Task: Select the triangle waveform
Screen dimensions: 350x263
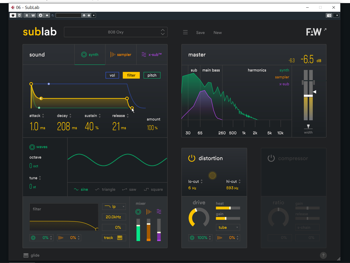Action: click(x=105, y=189)
